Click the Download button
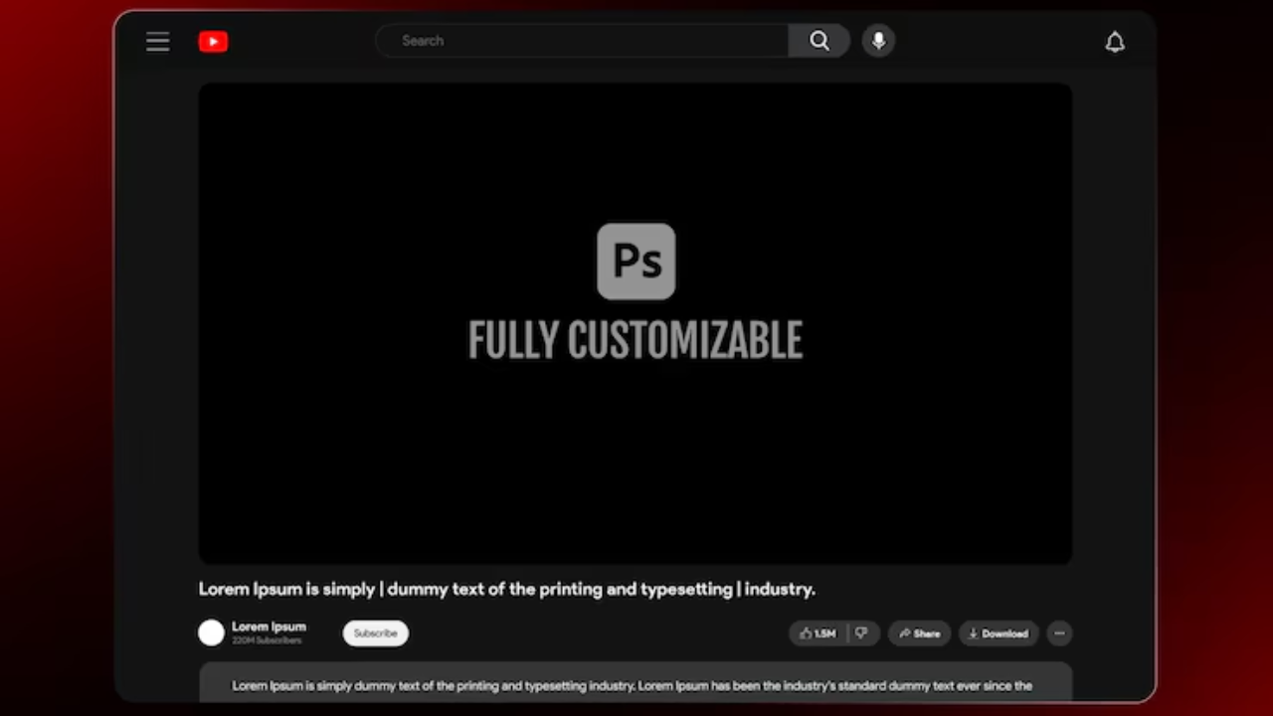 [999, 633]
